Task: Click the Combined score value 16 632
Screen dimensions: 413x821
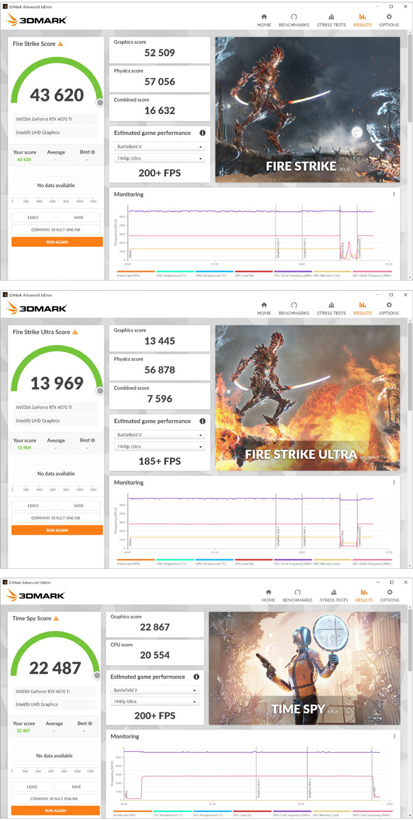Action: [160, 110]
